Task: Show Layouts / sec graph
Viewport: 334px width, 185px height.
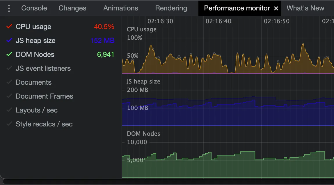Action: point(36,110)
